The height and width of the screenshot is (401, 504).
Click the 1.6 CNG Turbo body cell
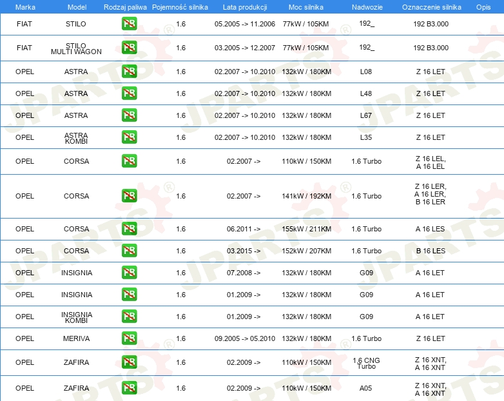click(366, 364)
